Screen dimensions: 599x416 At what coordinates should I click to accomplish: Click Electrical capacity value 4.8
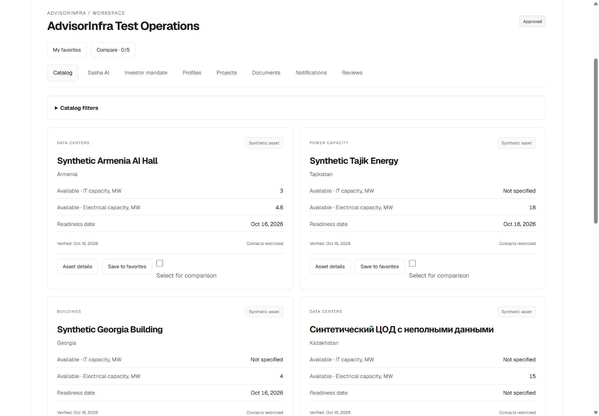click(279, 208)
